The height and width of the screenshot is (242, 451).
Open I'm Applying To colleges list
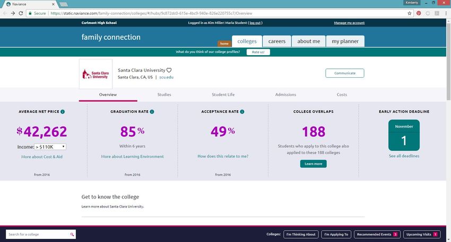coord(336,234)
